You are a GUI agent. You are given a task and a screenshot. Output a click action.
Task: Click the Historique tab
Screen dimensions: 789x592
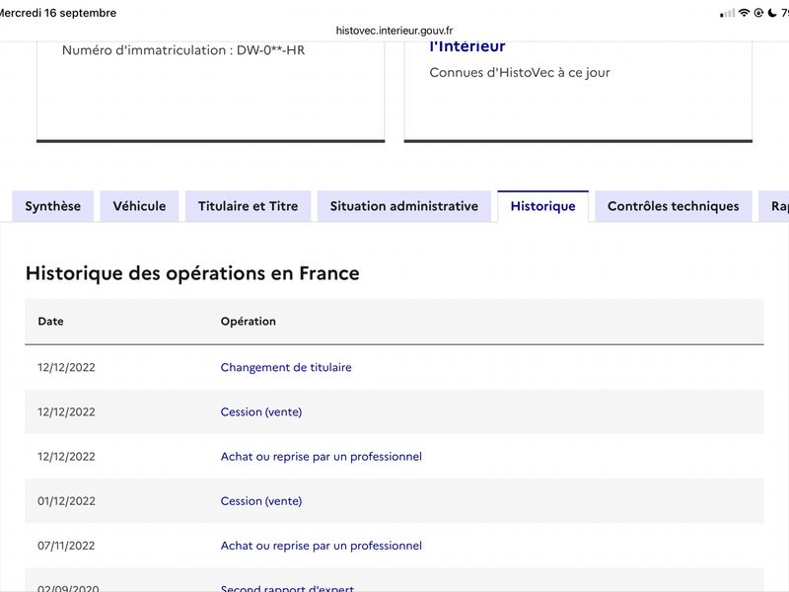coord(543,206)
